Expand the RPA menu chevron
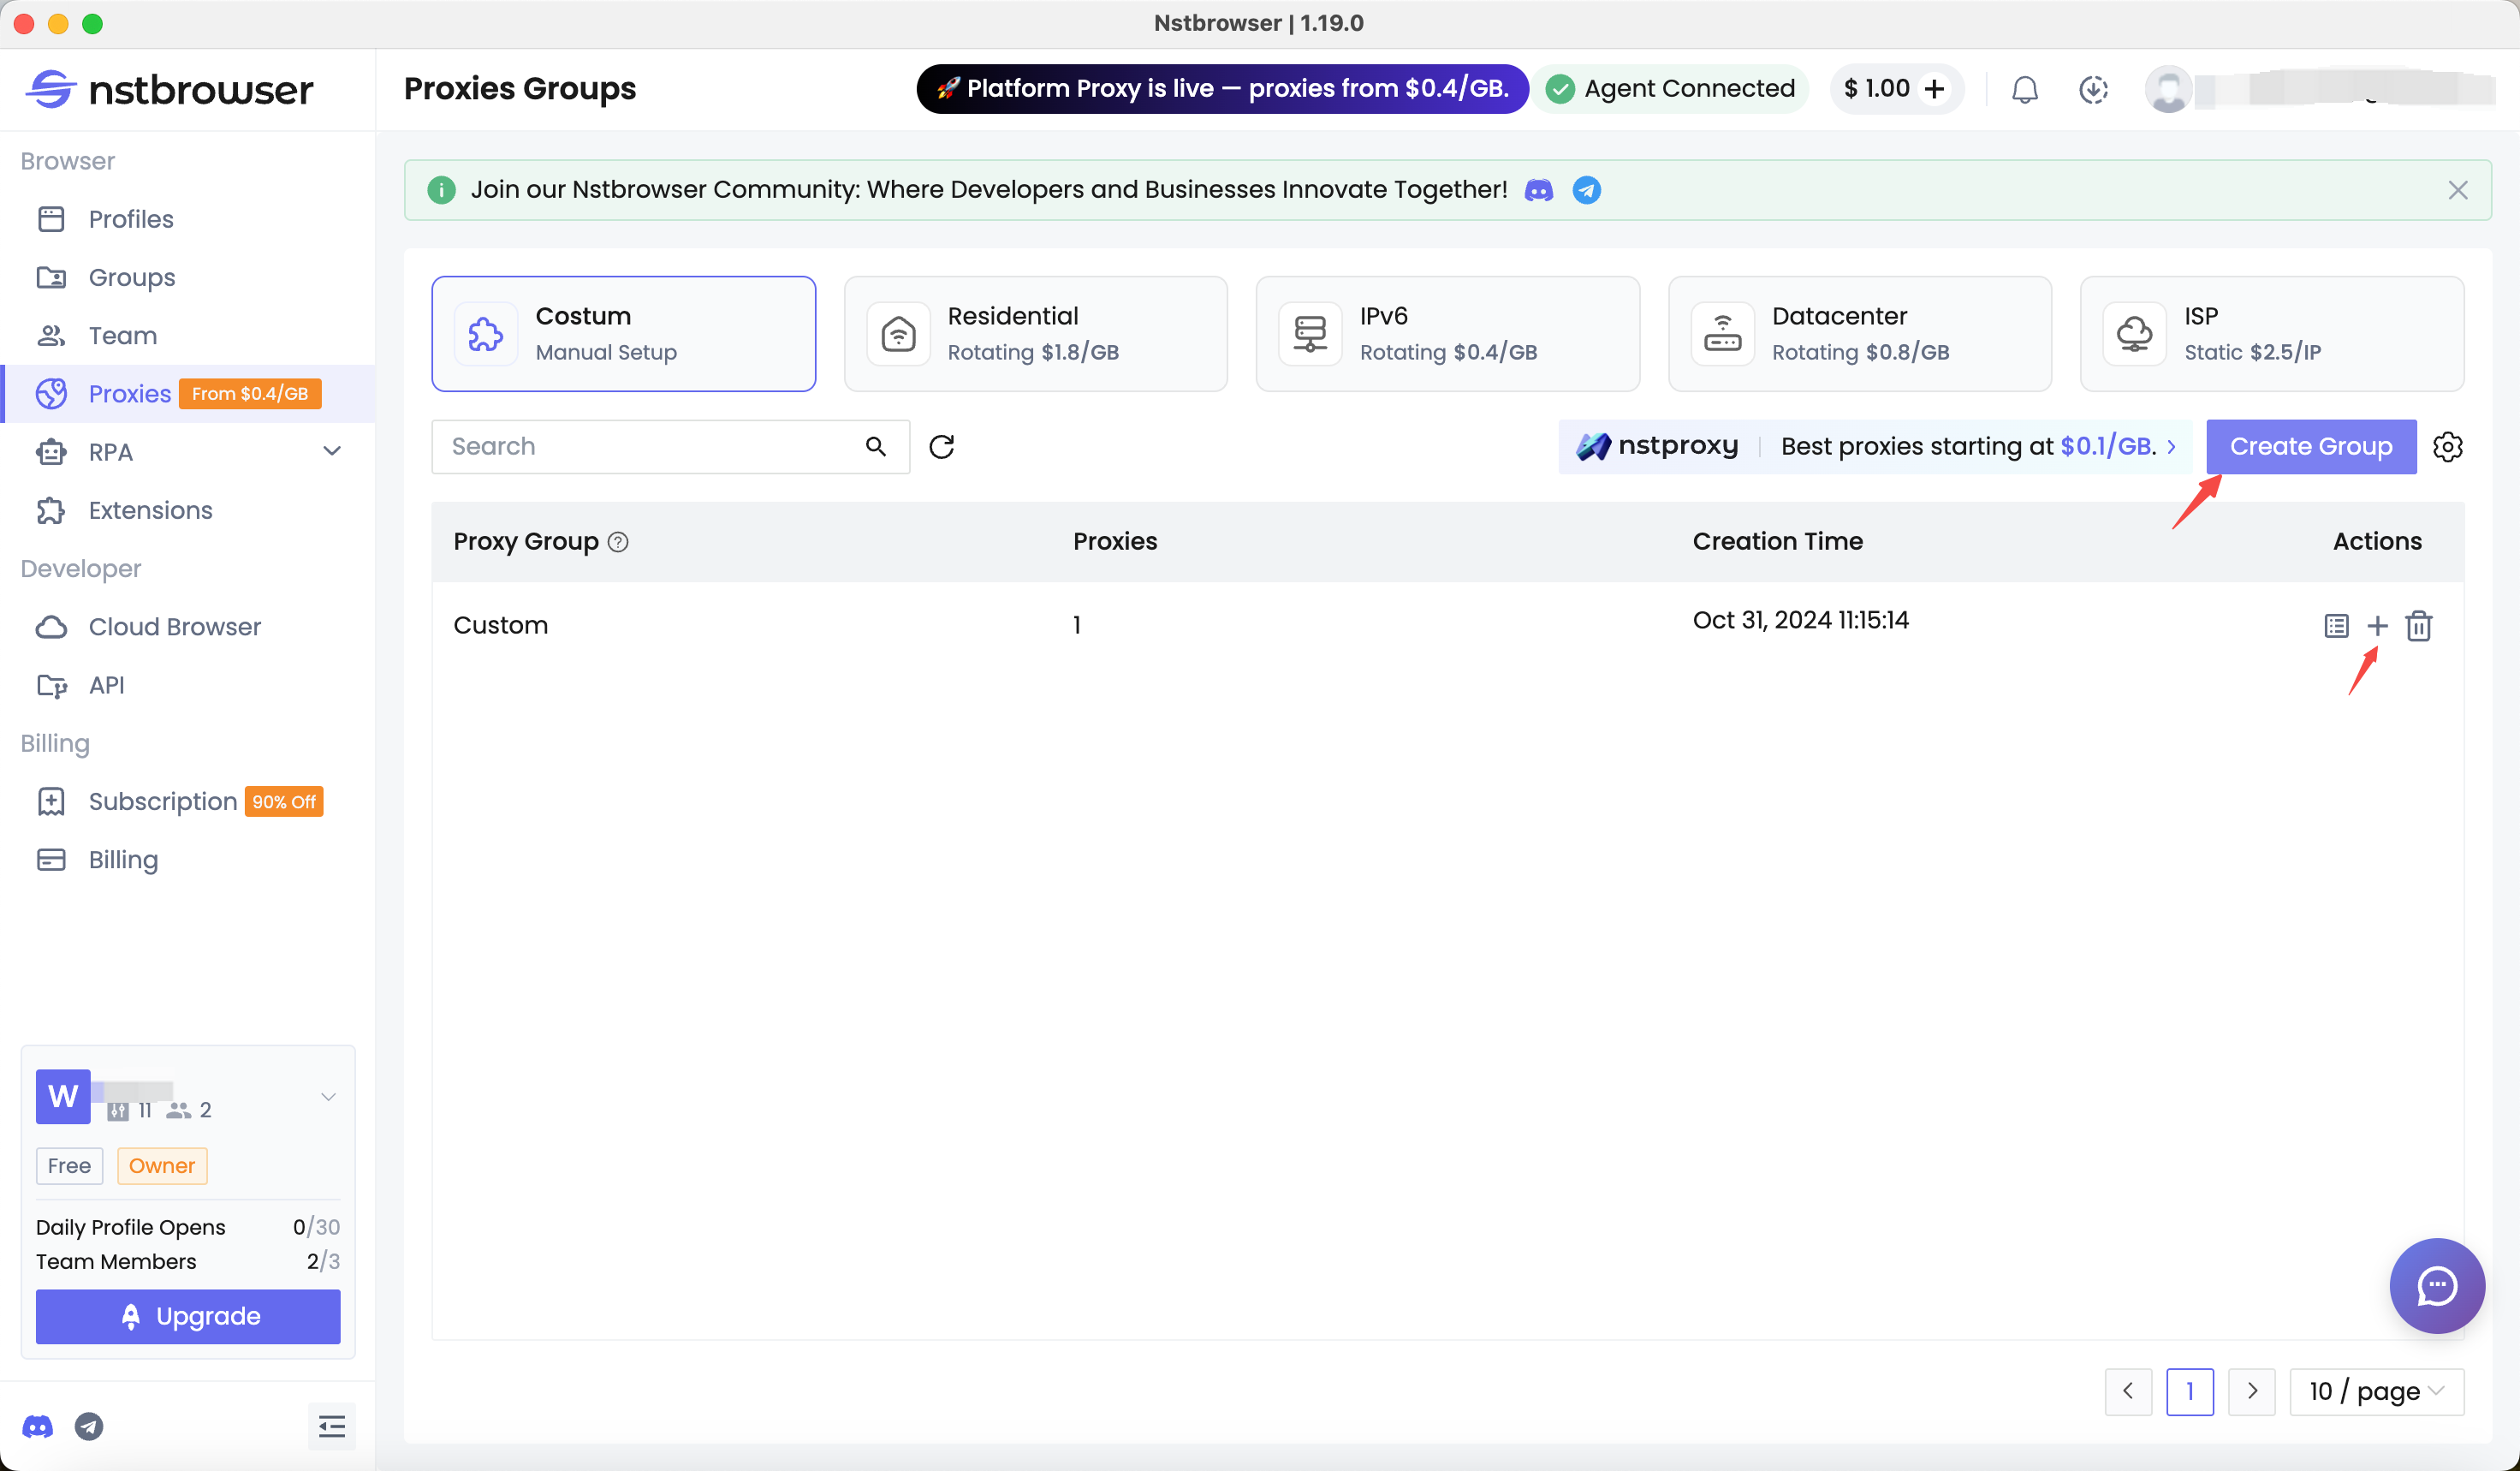Viewport: 2520px width, 1471px height. tap(332, 451)
